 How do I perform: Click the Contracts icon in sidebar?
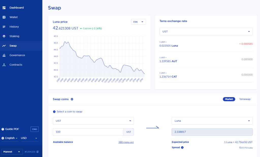click(4, 65)
